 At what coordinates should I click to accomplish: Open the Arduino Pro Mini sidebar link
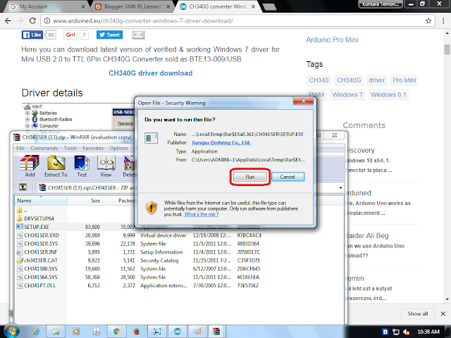332,39
